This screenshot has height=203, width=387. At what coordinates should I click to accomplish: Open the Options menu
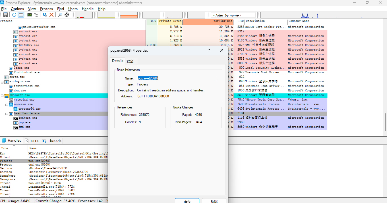(x=17, y=9)
